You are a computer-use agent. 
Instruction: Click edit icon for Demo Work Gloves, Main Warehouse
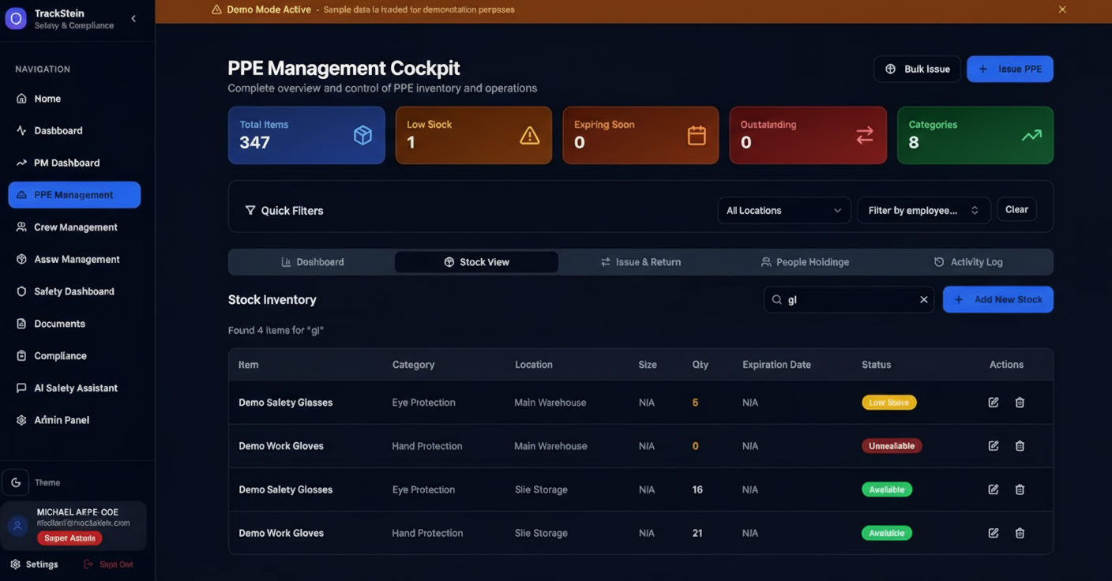(994, 446)
